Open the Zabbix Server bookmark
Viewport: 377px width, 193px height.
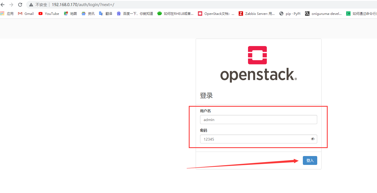coord(257,14)
